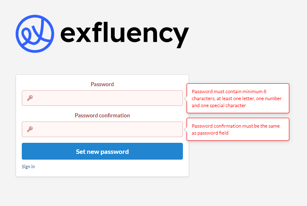Click the Password field label
Screen dimensions: 307x206
click(102, 84)
